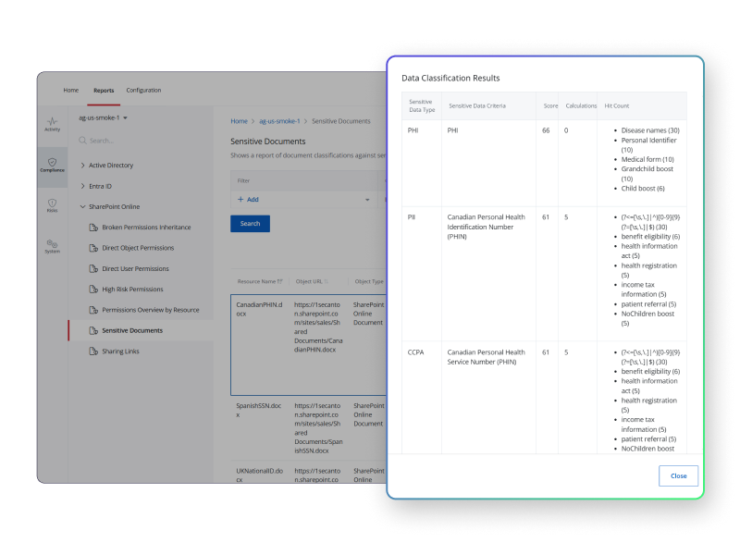This screenshot has width=740, height=555.
Task: Open the Home breadcrumb link
Action: pos(238,120)
